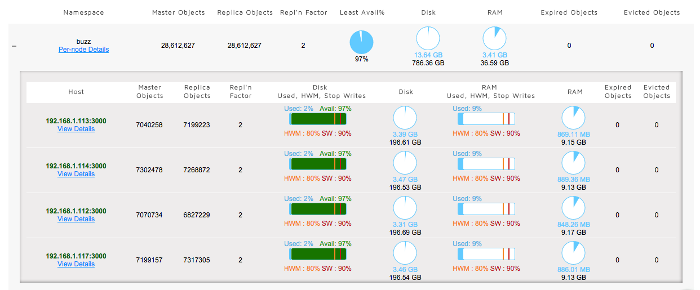Screen dimensions: 700x290
Task: Click disk usage bar for 192.168.1.113
Action: pos(318,119)
